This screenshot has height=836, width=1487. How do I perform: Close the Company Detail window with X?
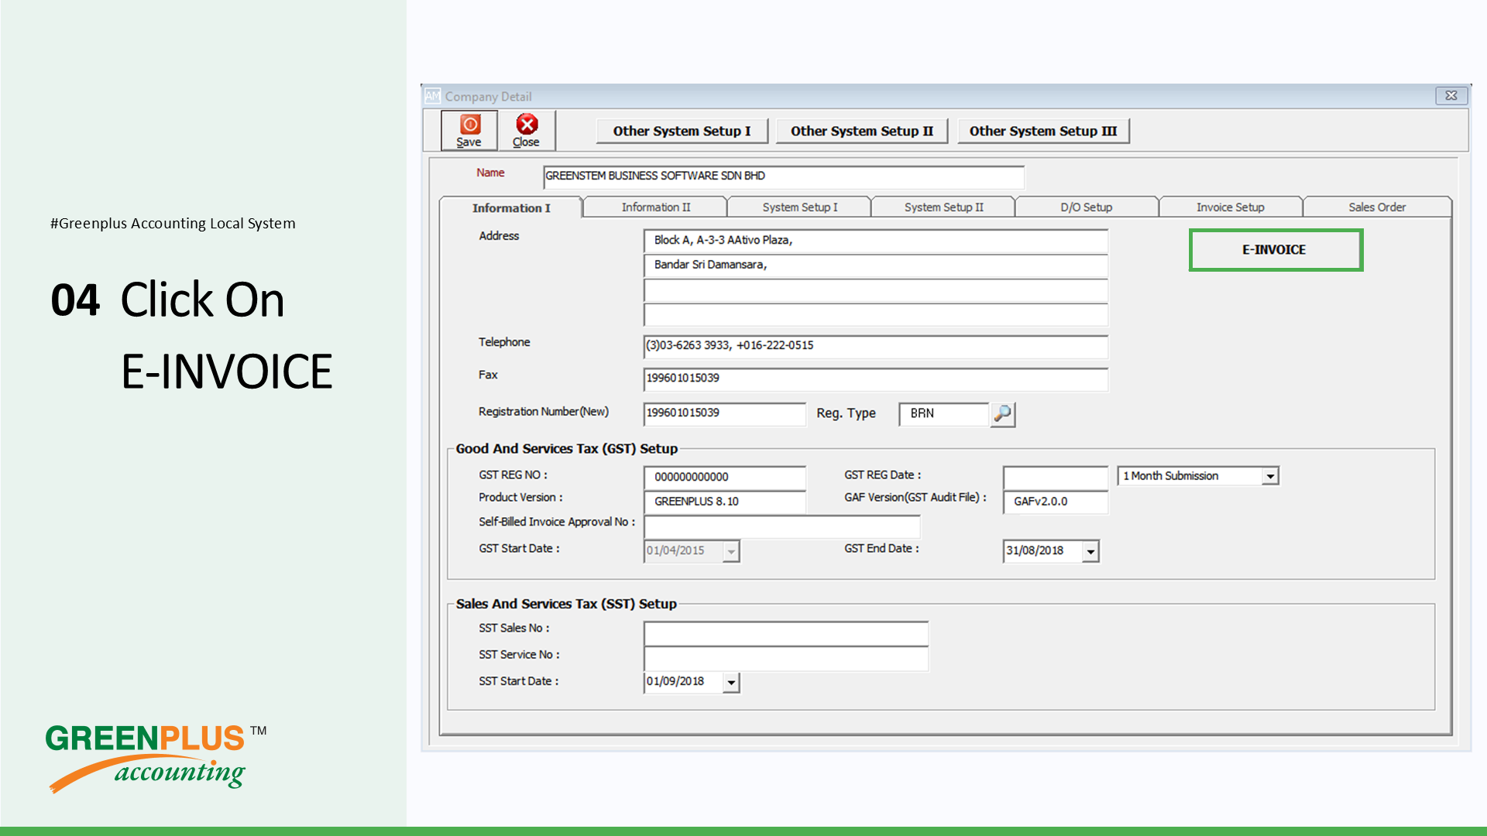(x=1451, y=96)
